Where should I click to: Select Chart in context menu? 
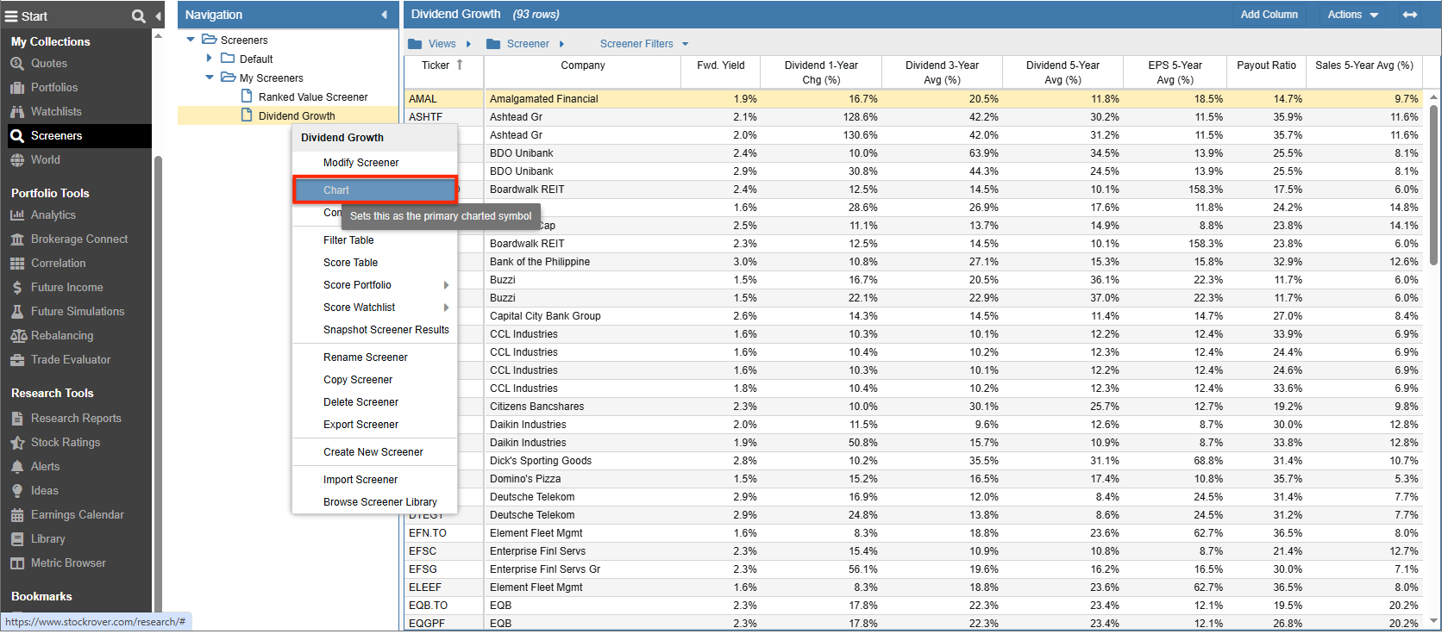[x=374, y=190]
